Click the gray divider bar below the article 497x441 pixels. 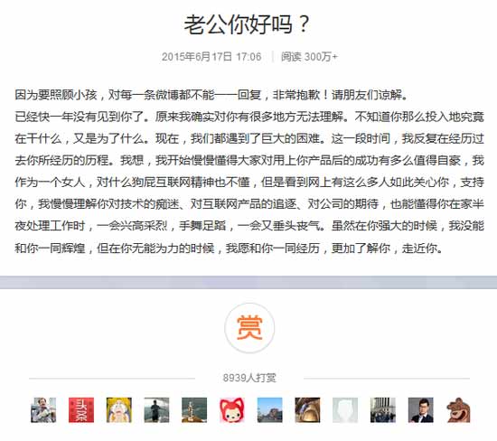[x=248, y=282]
